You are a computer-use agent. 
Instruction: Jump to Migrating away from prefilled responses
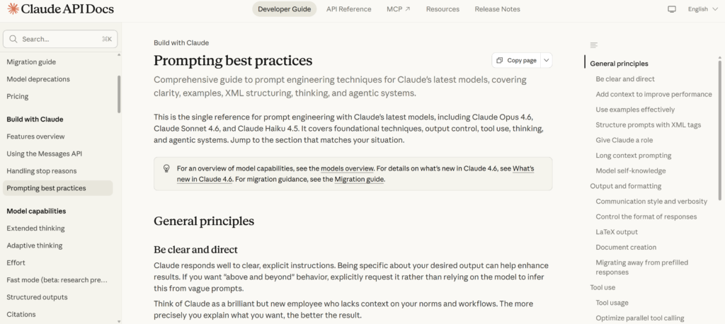641,267
